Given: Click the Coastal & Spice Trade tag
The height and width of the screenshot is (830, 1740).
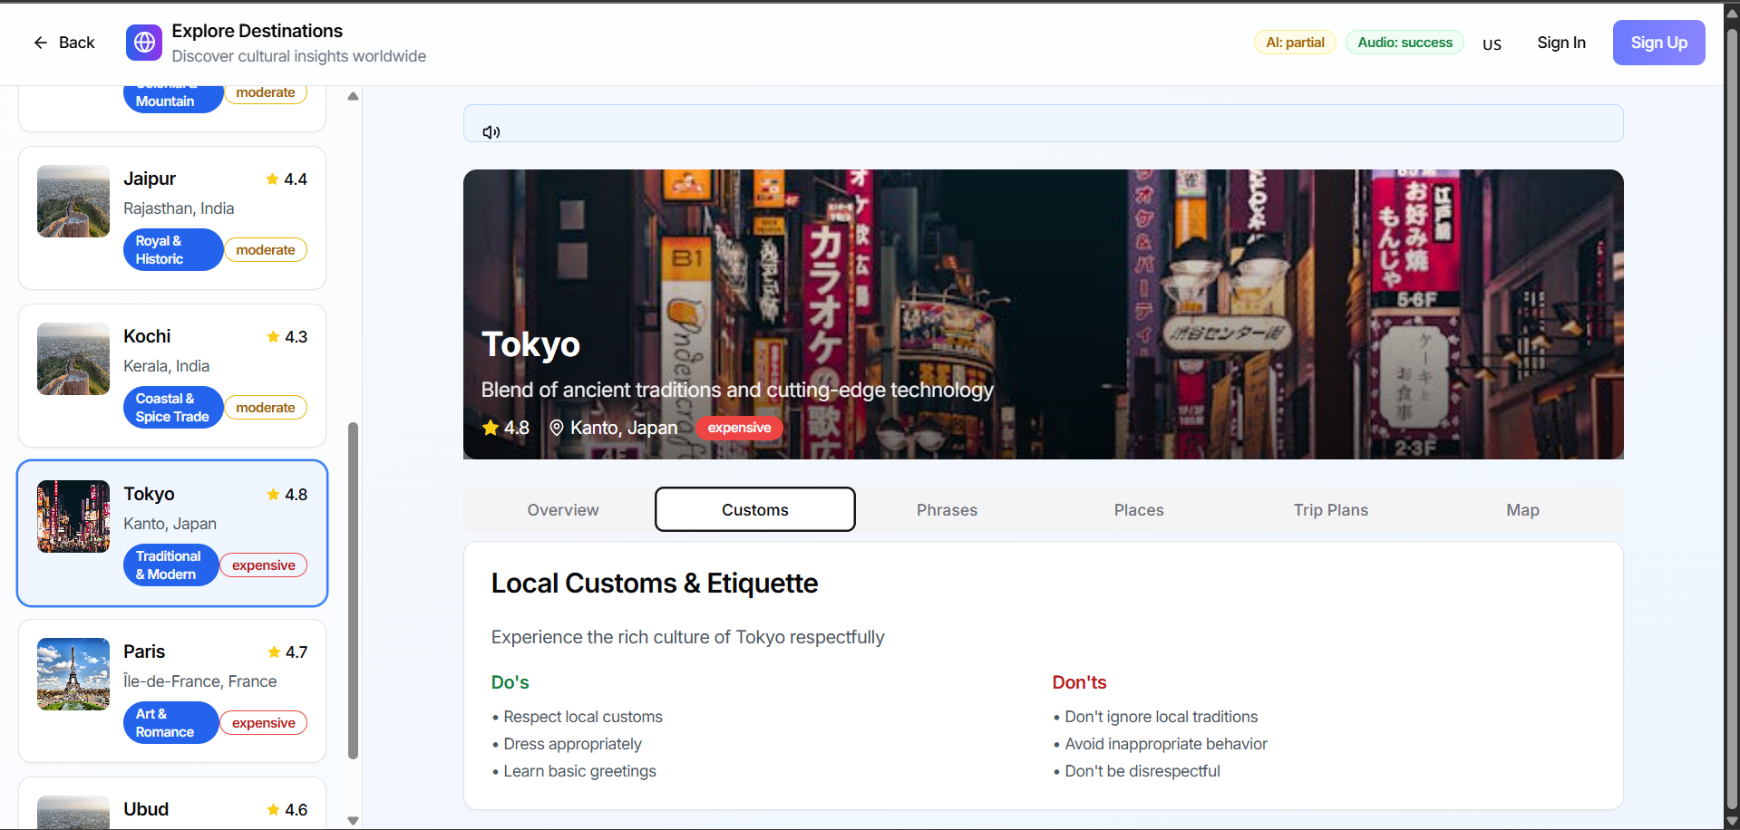Looking at the screenshot, I should [x=172, y=408].
